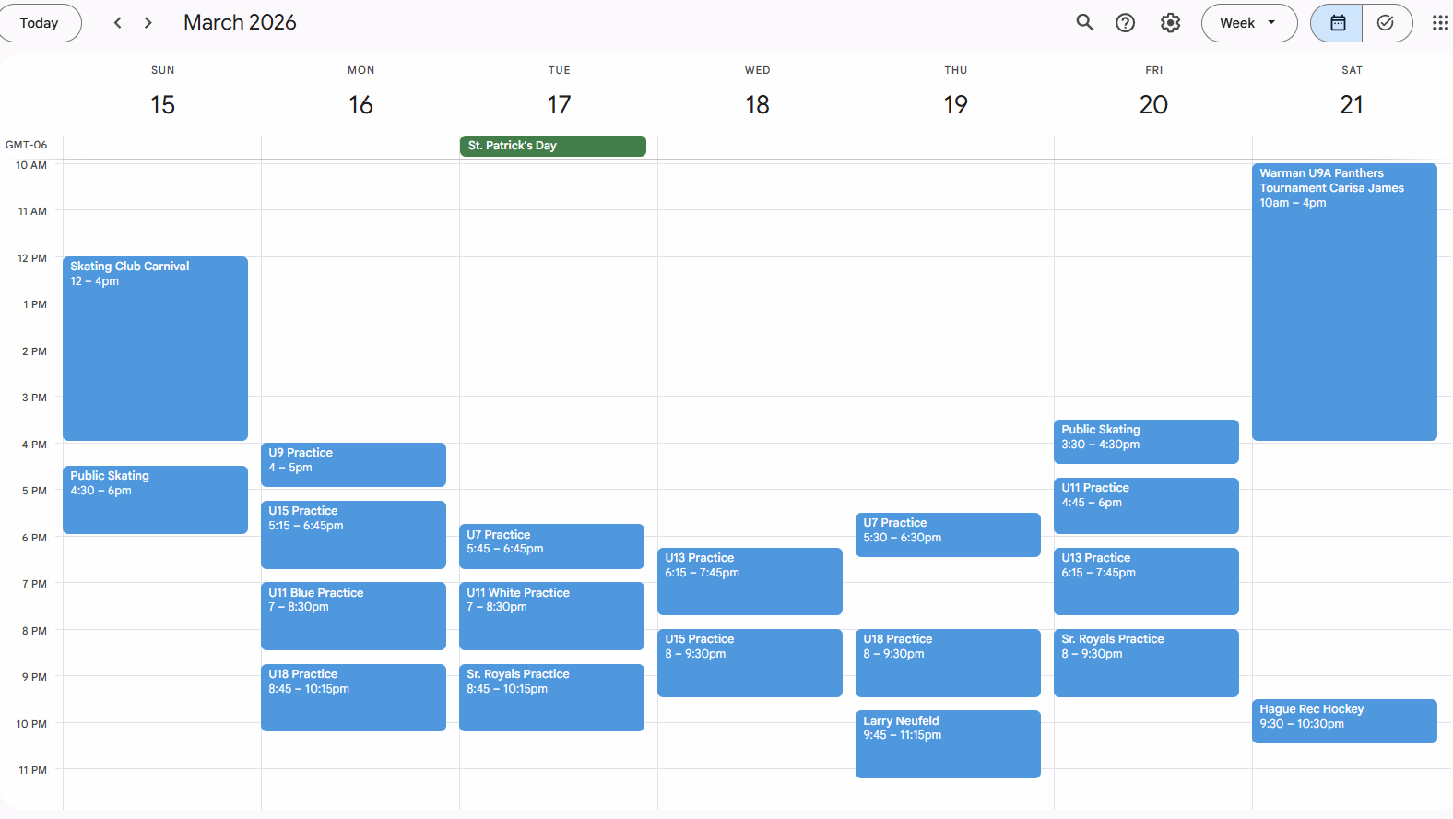Image resolution: width=1453 pixels, height=819 pixels.
Task: Go to previous week arrow
Action: (118, 23)
